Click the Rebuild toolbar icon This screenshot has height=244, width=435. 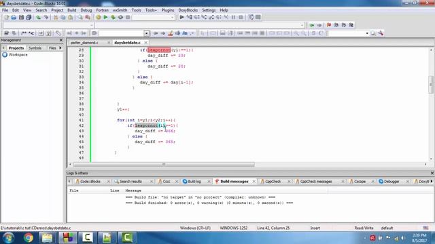(x=120, y=17)
